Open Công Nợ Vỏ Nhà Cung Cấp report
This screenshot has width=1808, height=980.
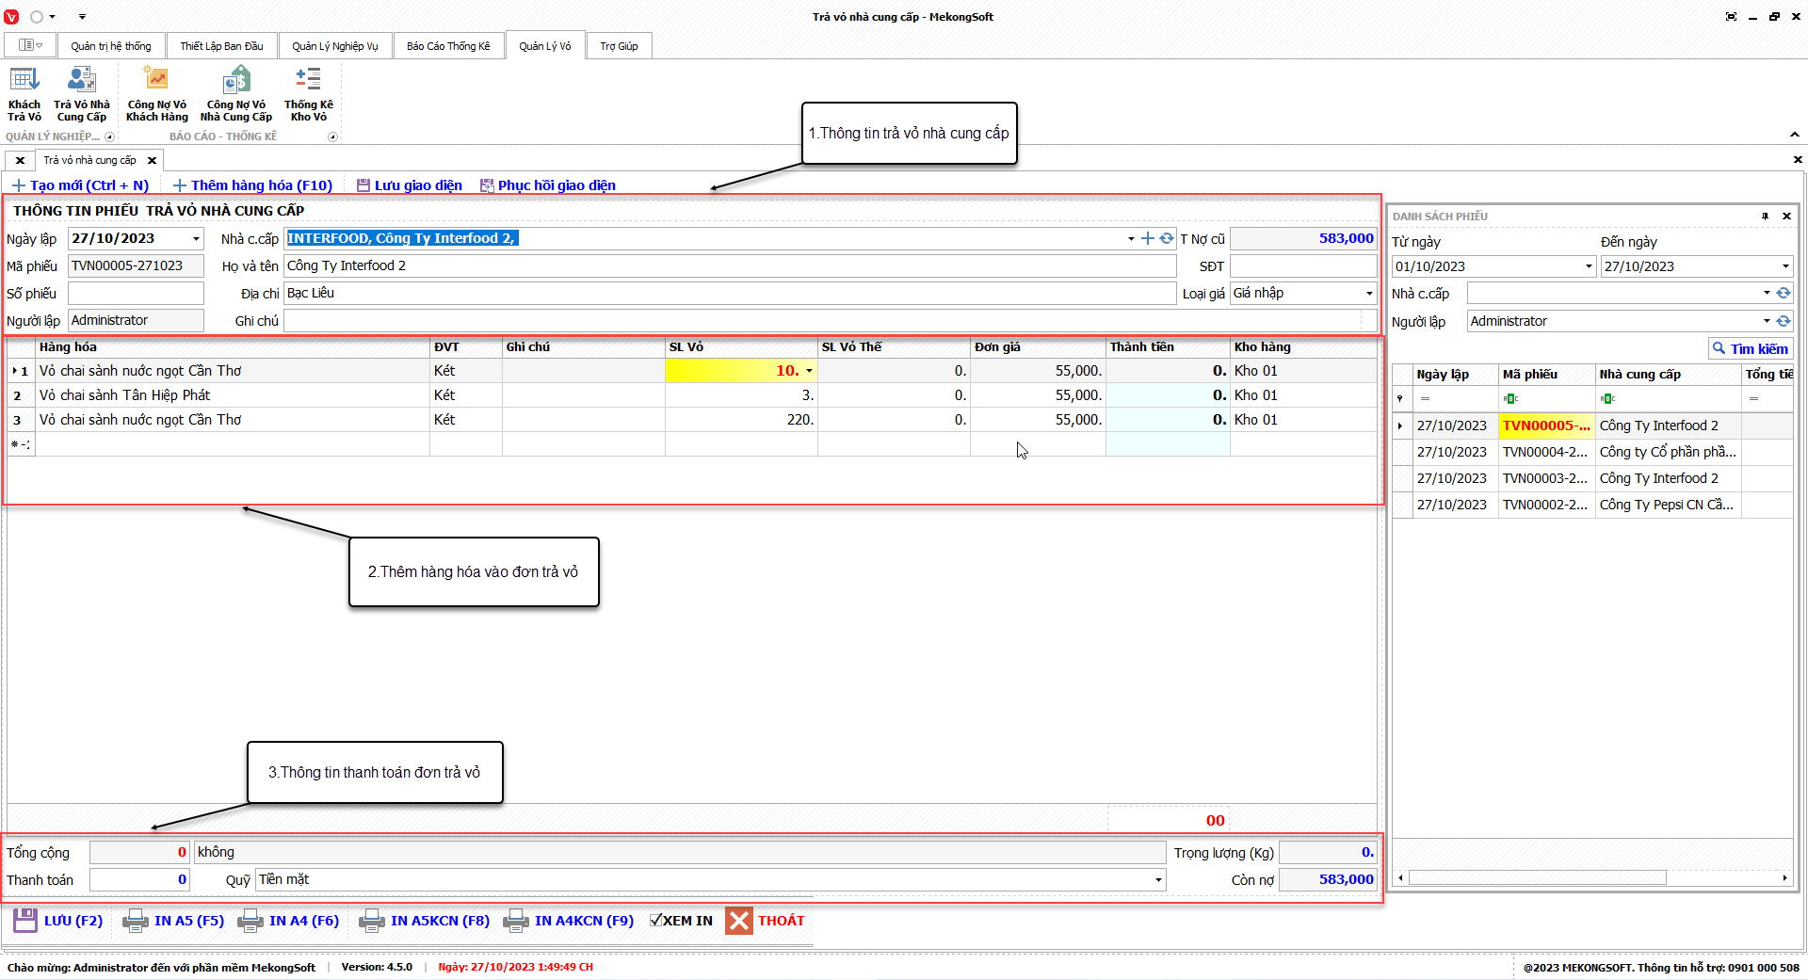pos(236,81)
